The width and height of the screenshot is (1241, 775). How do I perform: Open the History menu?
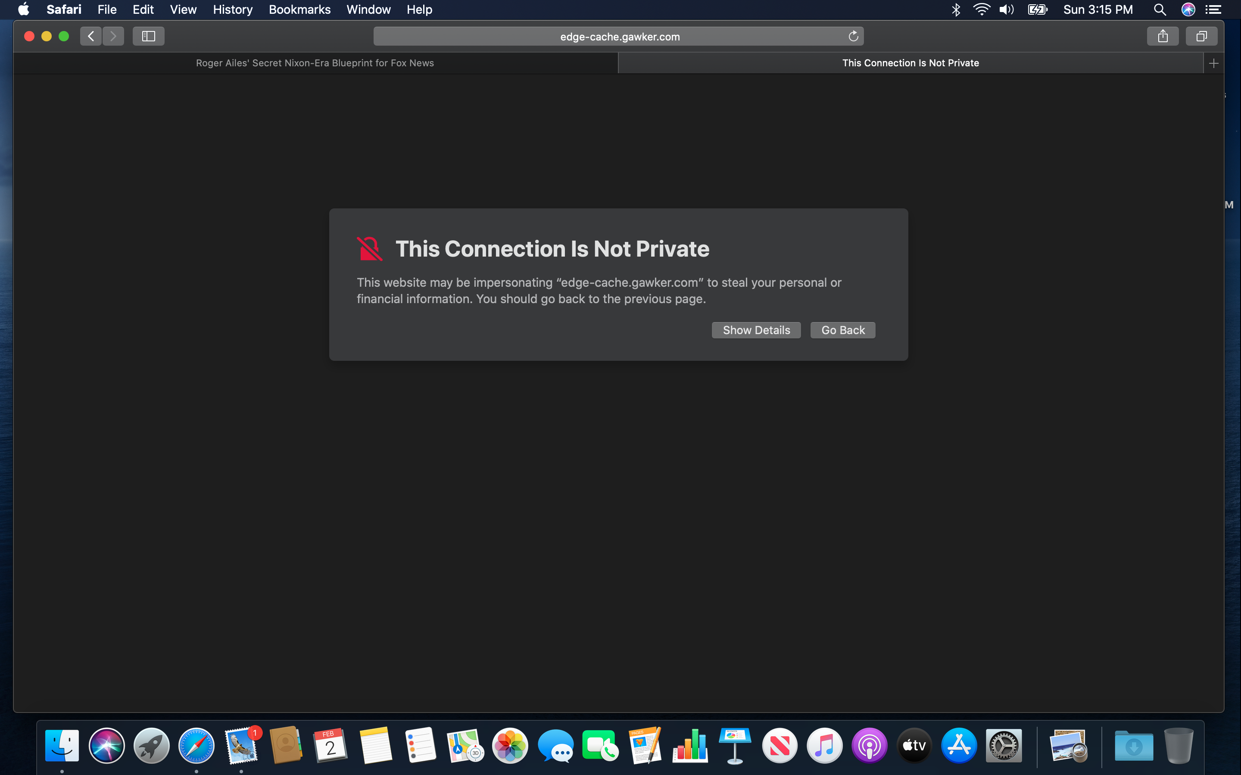click(232, 9)
